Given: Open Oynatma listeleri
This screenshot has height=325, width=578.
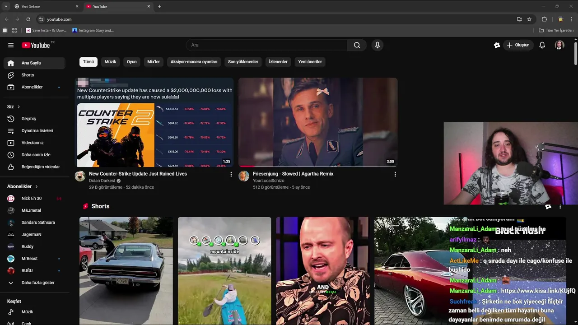Looking at the screenshot, I should [x=34, y=130].
